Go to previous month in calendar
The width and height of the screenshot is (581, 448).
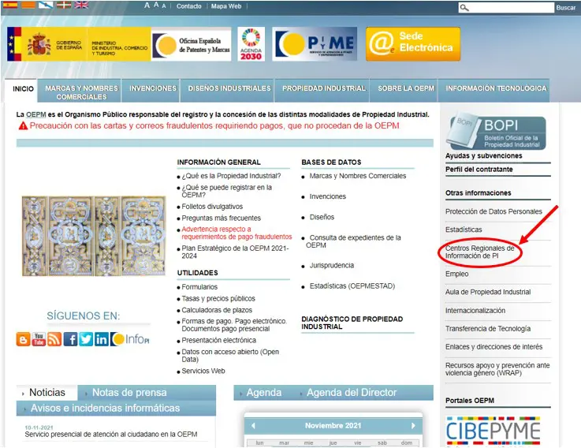pos(253,426)
